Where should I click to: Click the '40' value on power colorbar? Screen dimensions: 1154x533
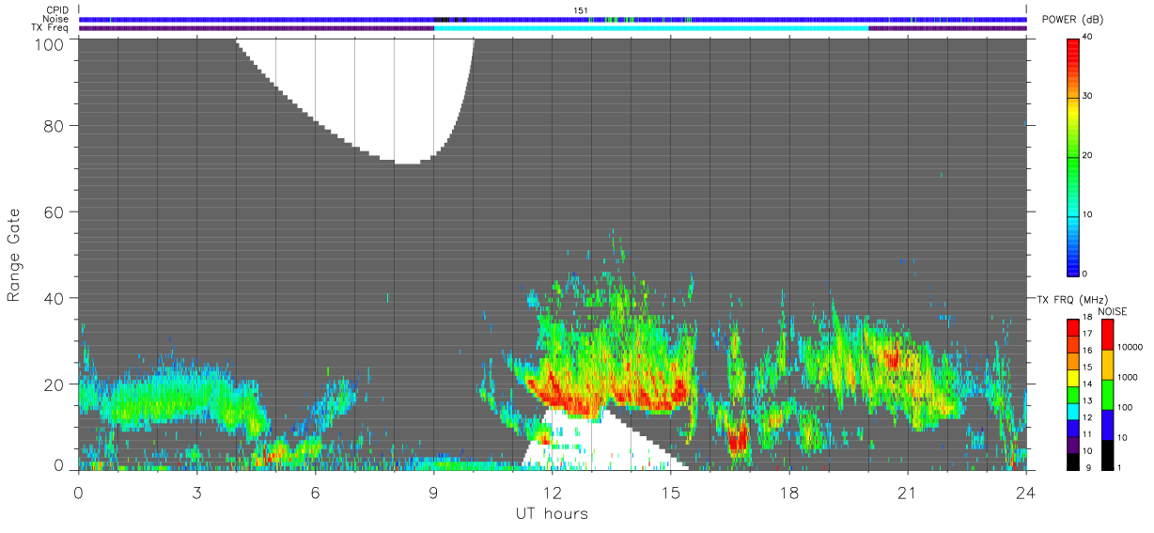(1089, 38)
